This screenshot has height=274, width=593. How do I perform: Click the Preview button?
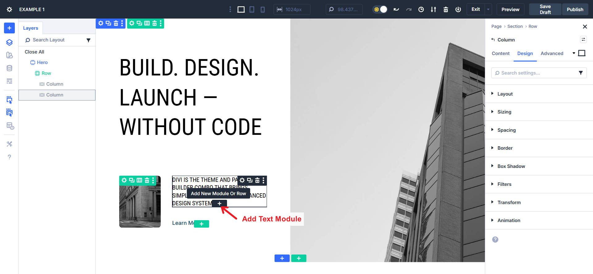[x=510, y=9]
